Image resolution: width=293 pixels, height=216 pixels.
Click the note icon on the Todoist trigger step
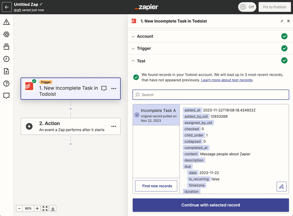[104, 88]
